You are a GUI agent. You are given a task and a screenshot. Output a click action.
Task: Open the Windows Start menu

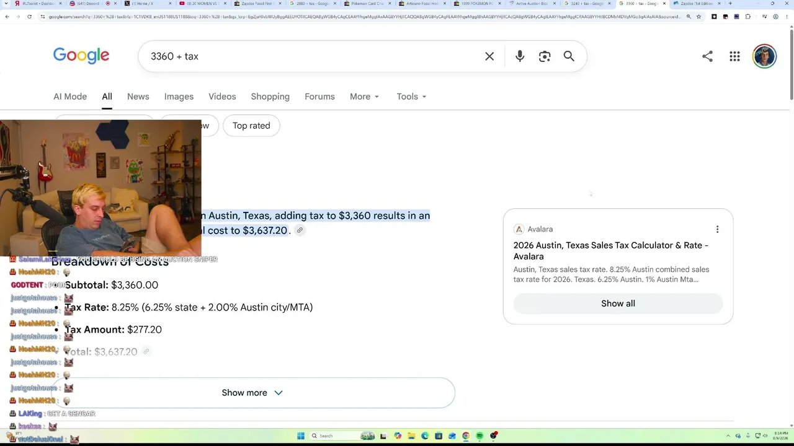coord(301,435)
